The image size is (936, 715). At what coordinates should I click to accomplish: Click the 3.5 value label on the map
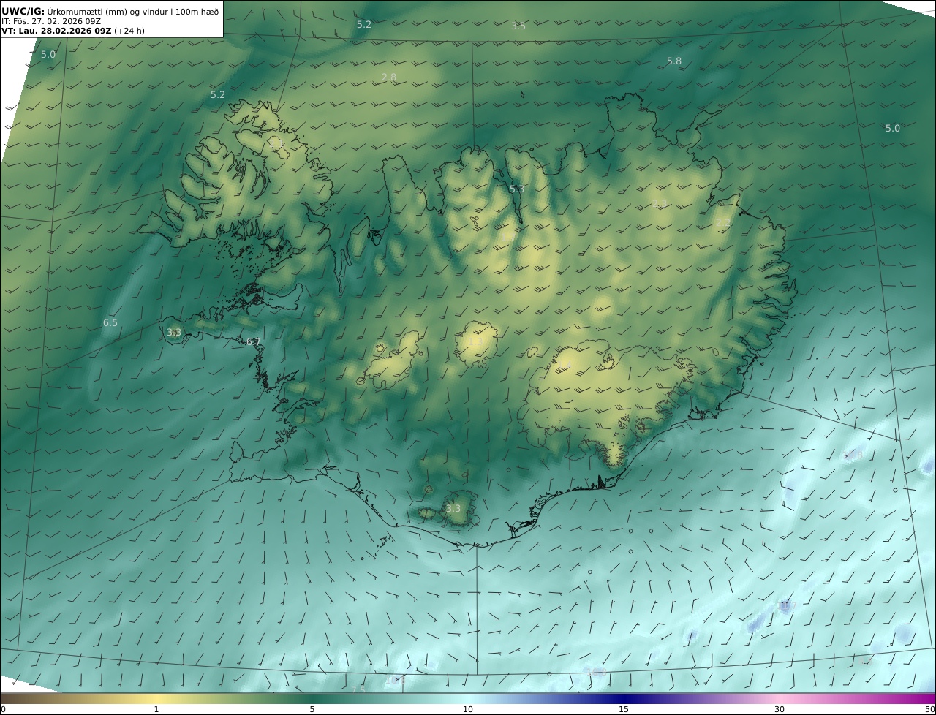point(518,26)
